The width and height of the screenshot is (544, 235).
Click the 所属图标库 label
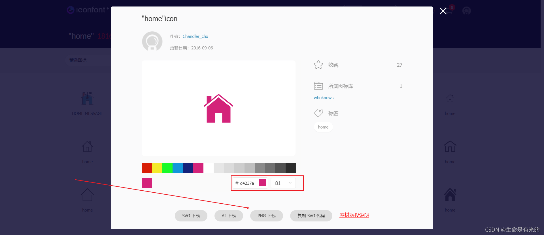point(341,86)
